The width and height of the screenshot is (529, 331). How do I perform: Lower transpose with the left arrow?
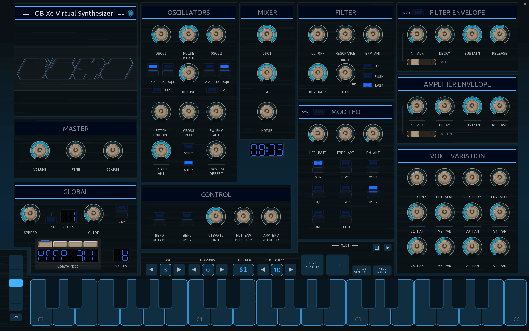(x=194, y=269)
